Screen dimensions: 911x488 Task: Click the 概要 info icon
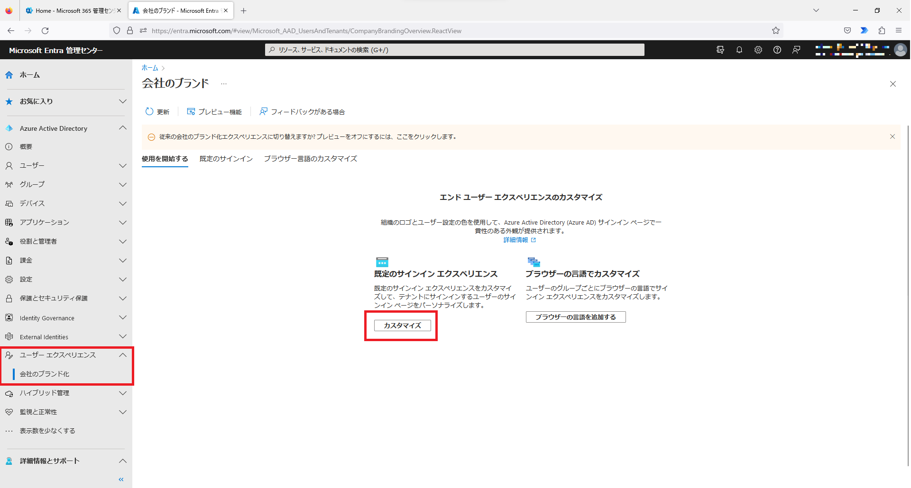coord(9,147)
